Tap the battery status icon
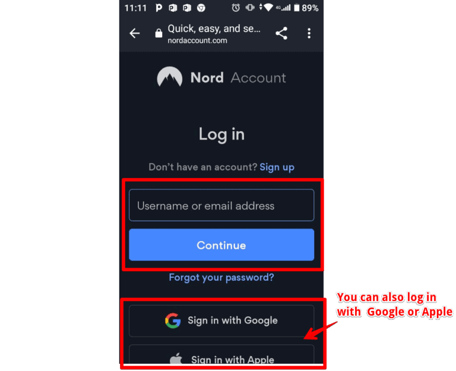Viewport: 456px width, 371px height. click(296, 8)
